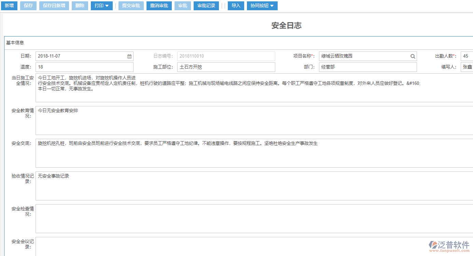This screenshot has height=256, width=473.
Task: Click the 新增 button
Action: tap(9, 6)
